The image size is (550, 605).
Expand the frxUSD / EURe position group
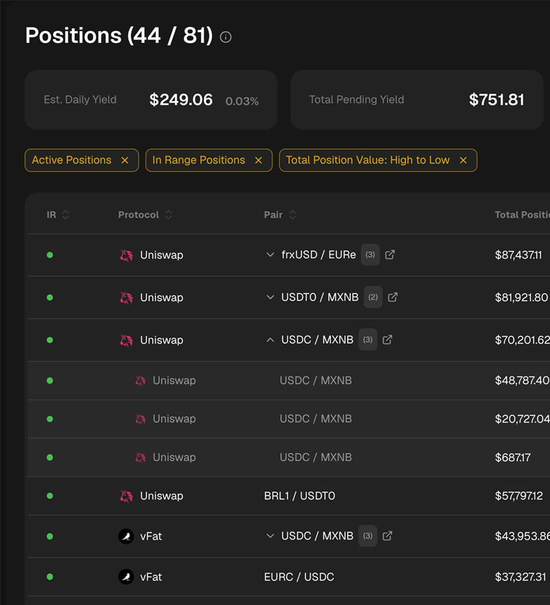tap(270, 254)
